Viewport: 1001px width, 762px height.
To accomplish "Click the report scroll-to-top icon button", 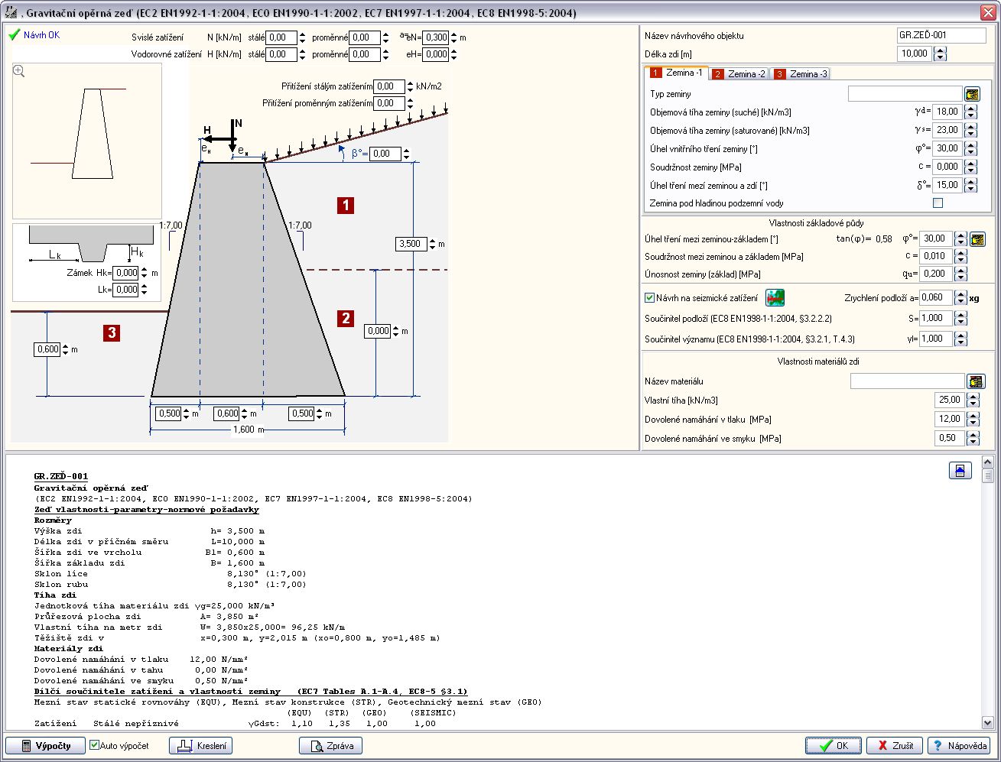I will 960,470.
